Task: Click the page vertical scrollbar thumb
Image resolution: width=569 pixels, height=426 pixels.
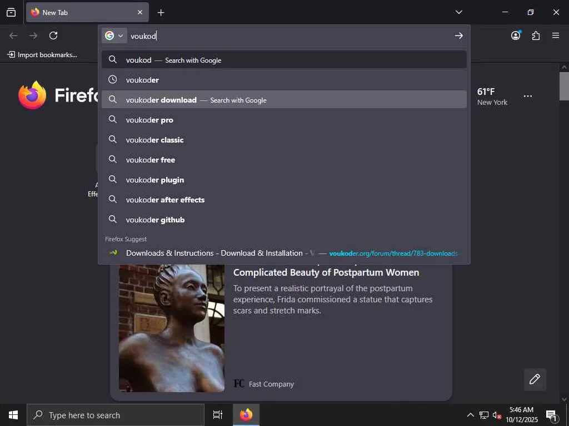Action: [564, 86]
